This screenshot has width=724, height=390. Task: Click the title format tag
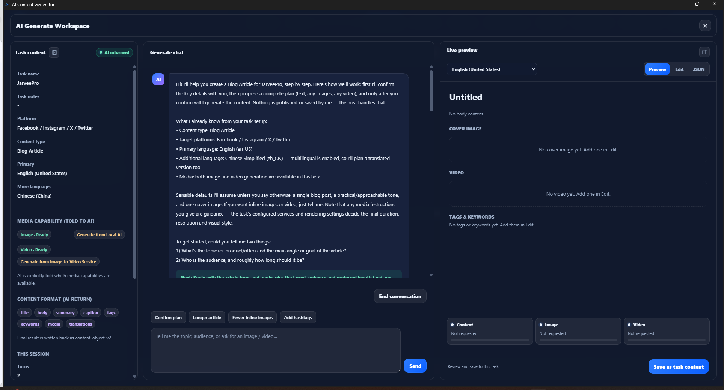[x=24, y=313]
